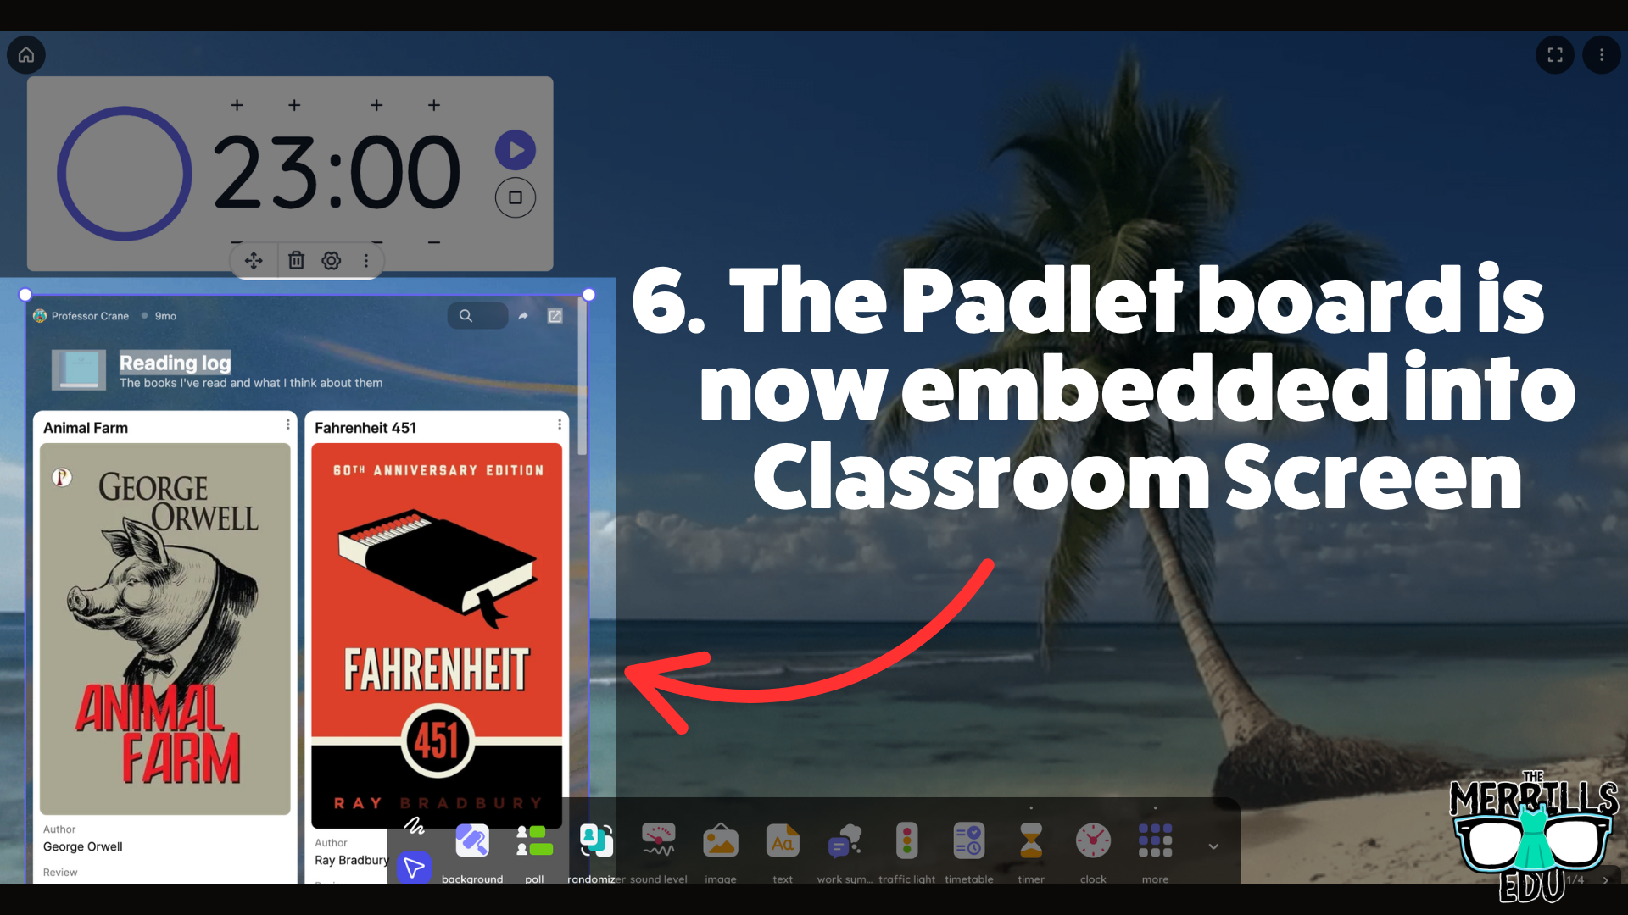Select the randomizer tool
1628x915 pixels.
pos(596,844)
